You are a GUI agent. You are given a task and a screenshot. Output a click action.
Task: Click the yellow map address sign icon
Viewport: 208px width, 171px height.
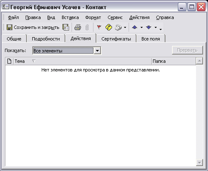[x=109, y=27]
